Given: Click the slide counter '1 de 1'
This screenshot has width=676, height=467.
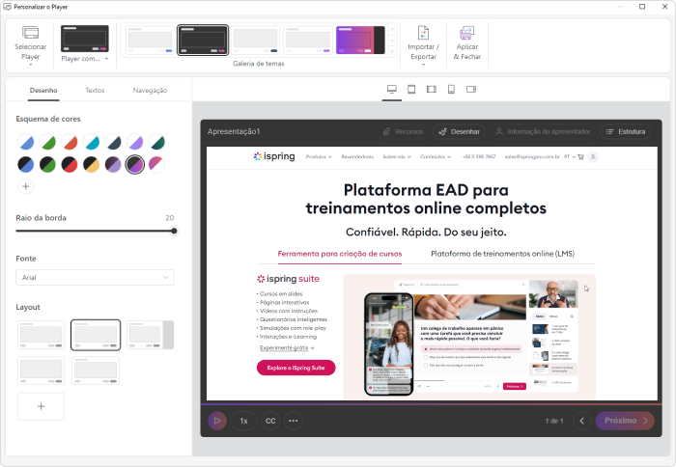Looking at the screenshot, I should pos(554,421).
